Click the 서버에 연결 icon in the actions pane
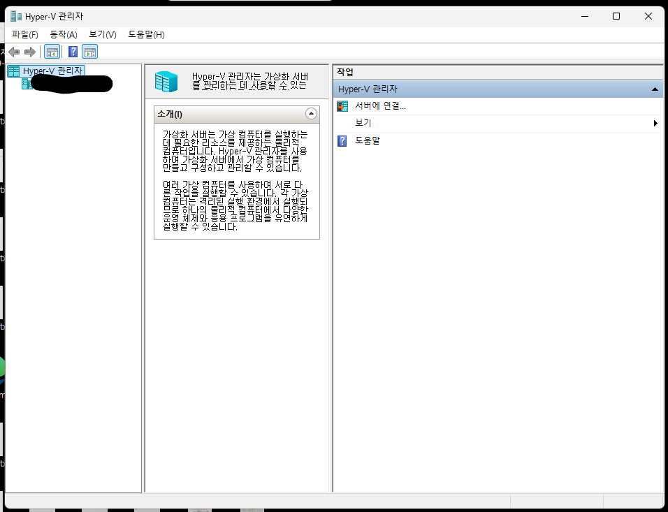Viewport: 668px width, 512px height. 342,106
